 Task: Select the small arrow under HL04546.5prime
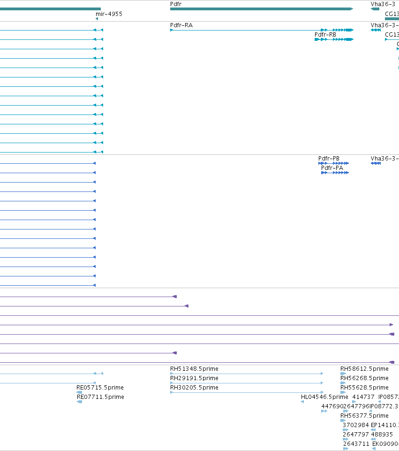click(x=302, y=402)
